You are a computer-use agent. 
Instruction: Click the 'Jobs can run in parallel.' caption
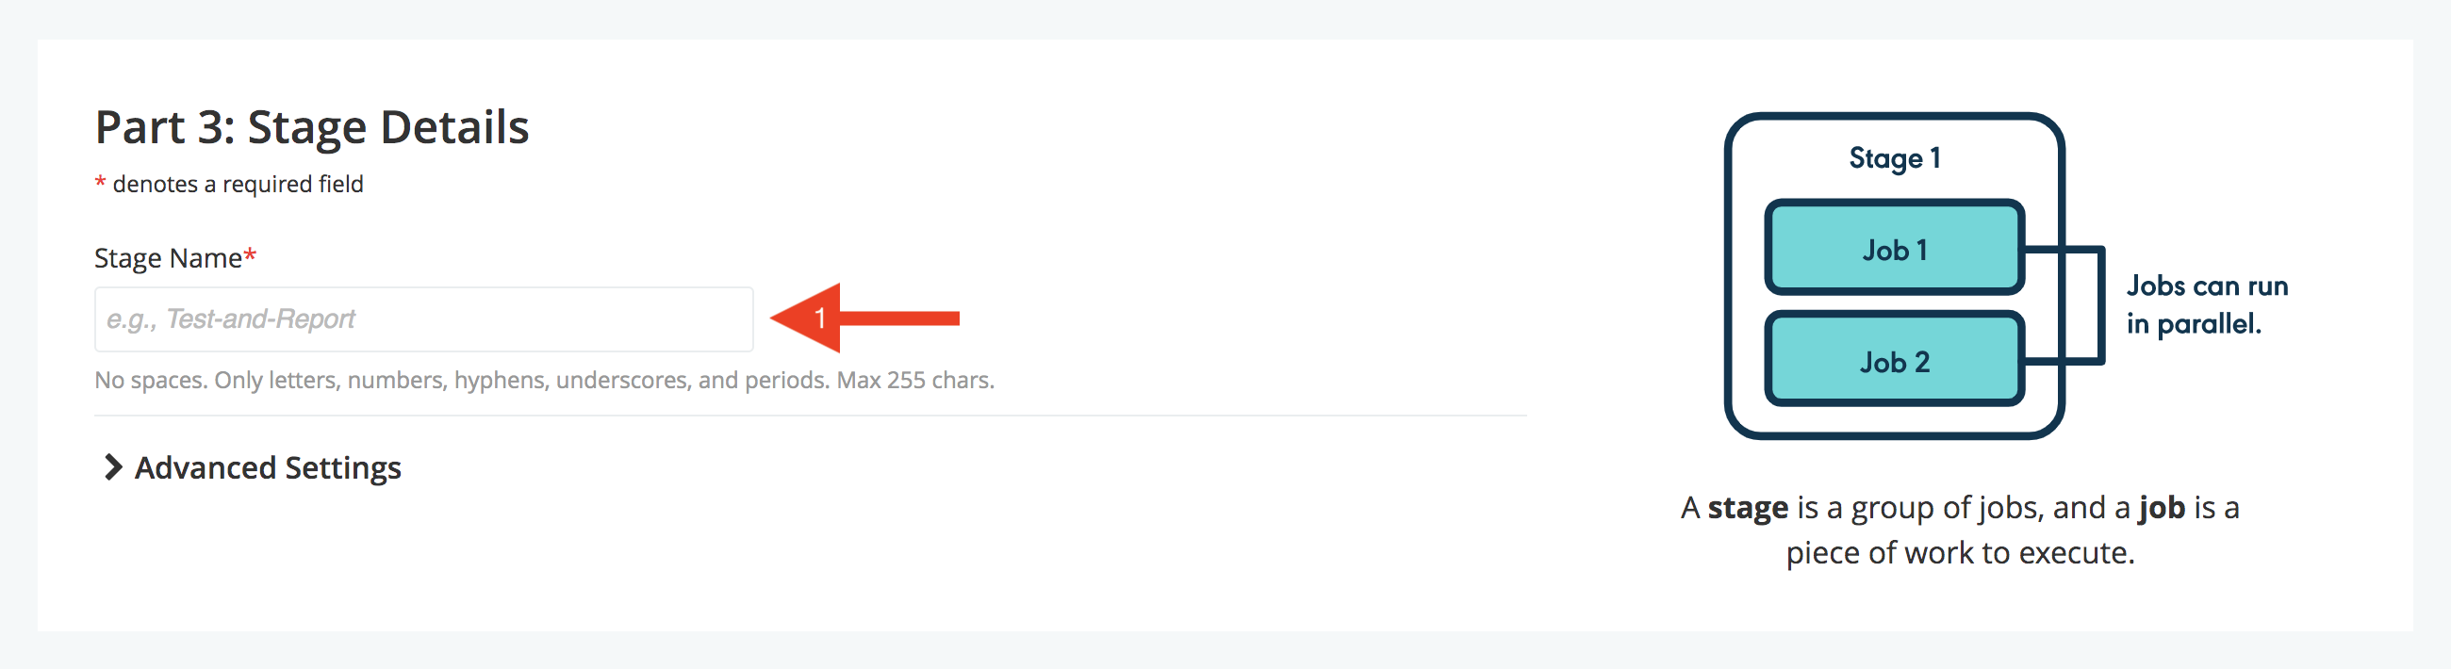[2207, 304]
